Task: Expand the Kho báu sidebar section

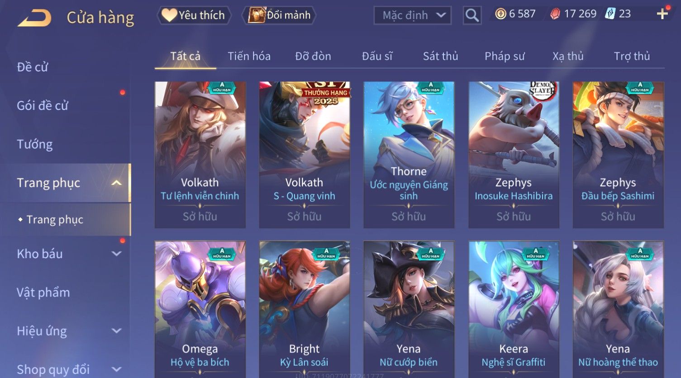Action: pyautogui.click(x=116, y=254)
